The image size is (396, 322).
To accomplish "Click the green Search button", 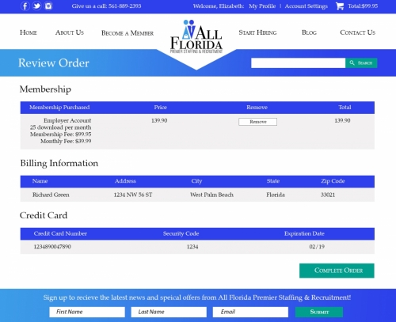I will (361, 63).
